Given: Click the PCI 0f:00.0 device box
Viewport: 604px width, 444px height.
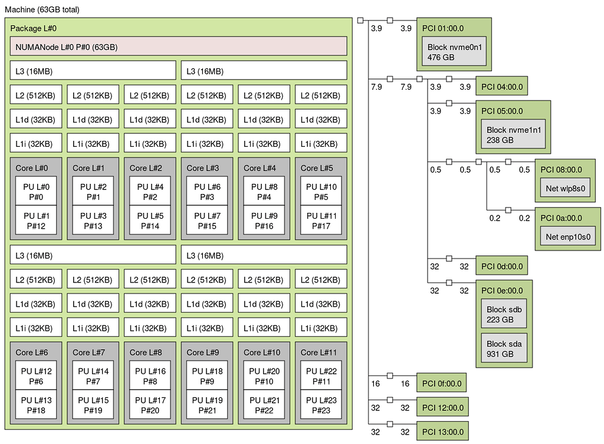Looking at the screenshot, I should point(442,382).
